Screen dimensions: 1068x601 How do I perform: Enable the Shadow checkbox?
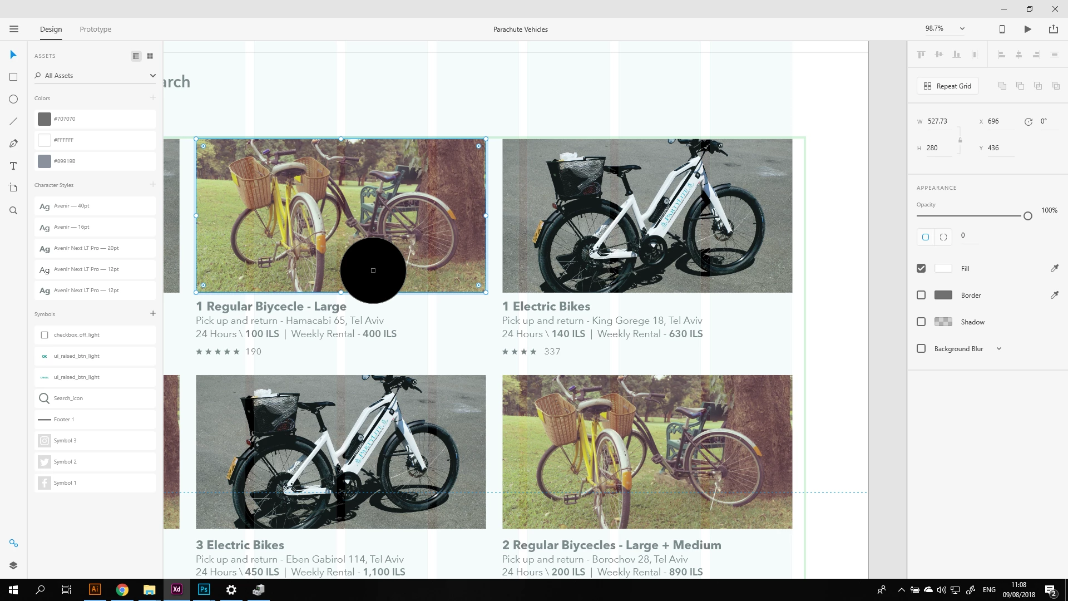click(921, 322)
